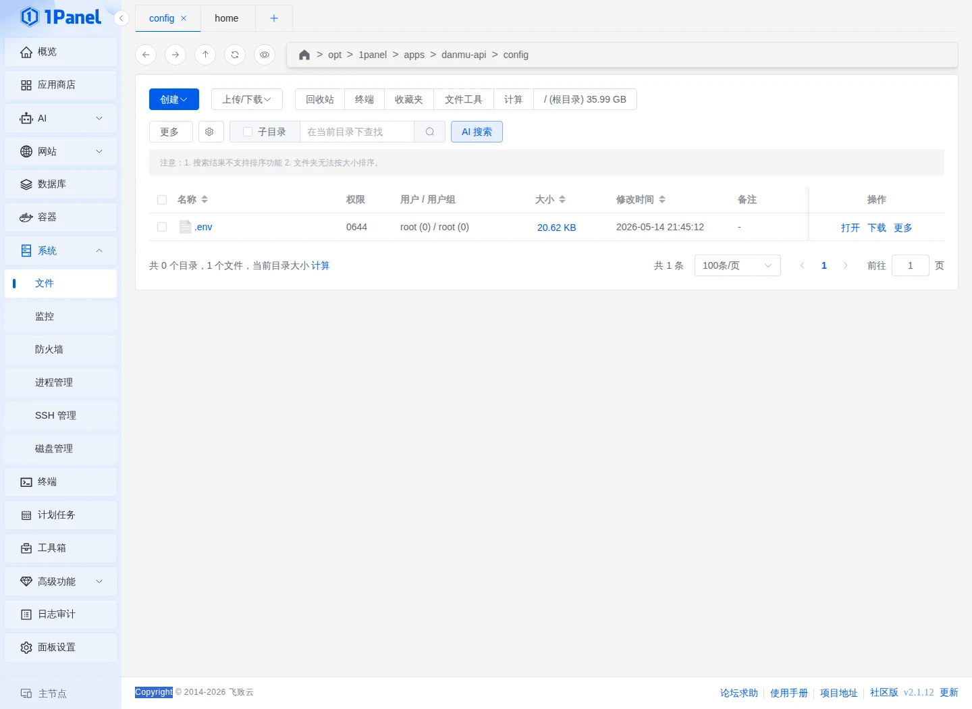Close the config tab
The width and height of the screenshot is (972, 709).
pos(184,19)
